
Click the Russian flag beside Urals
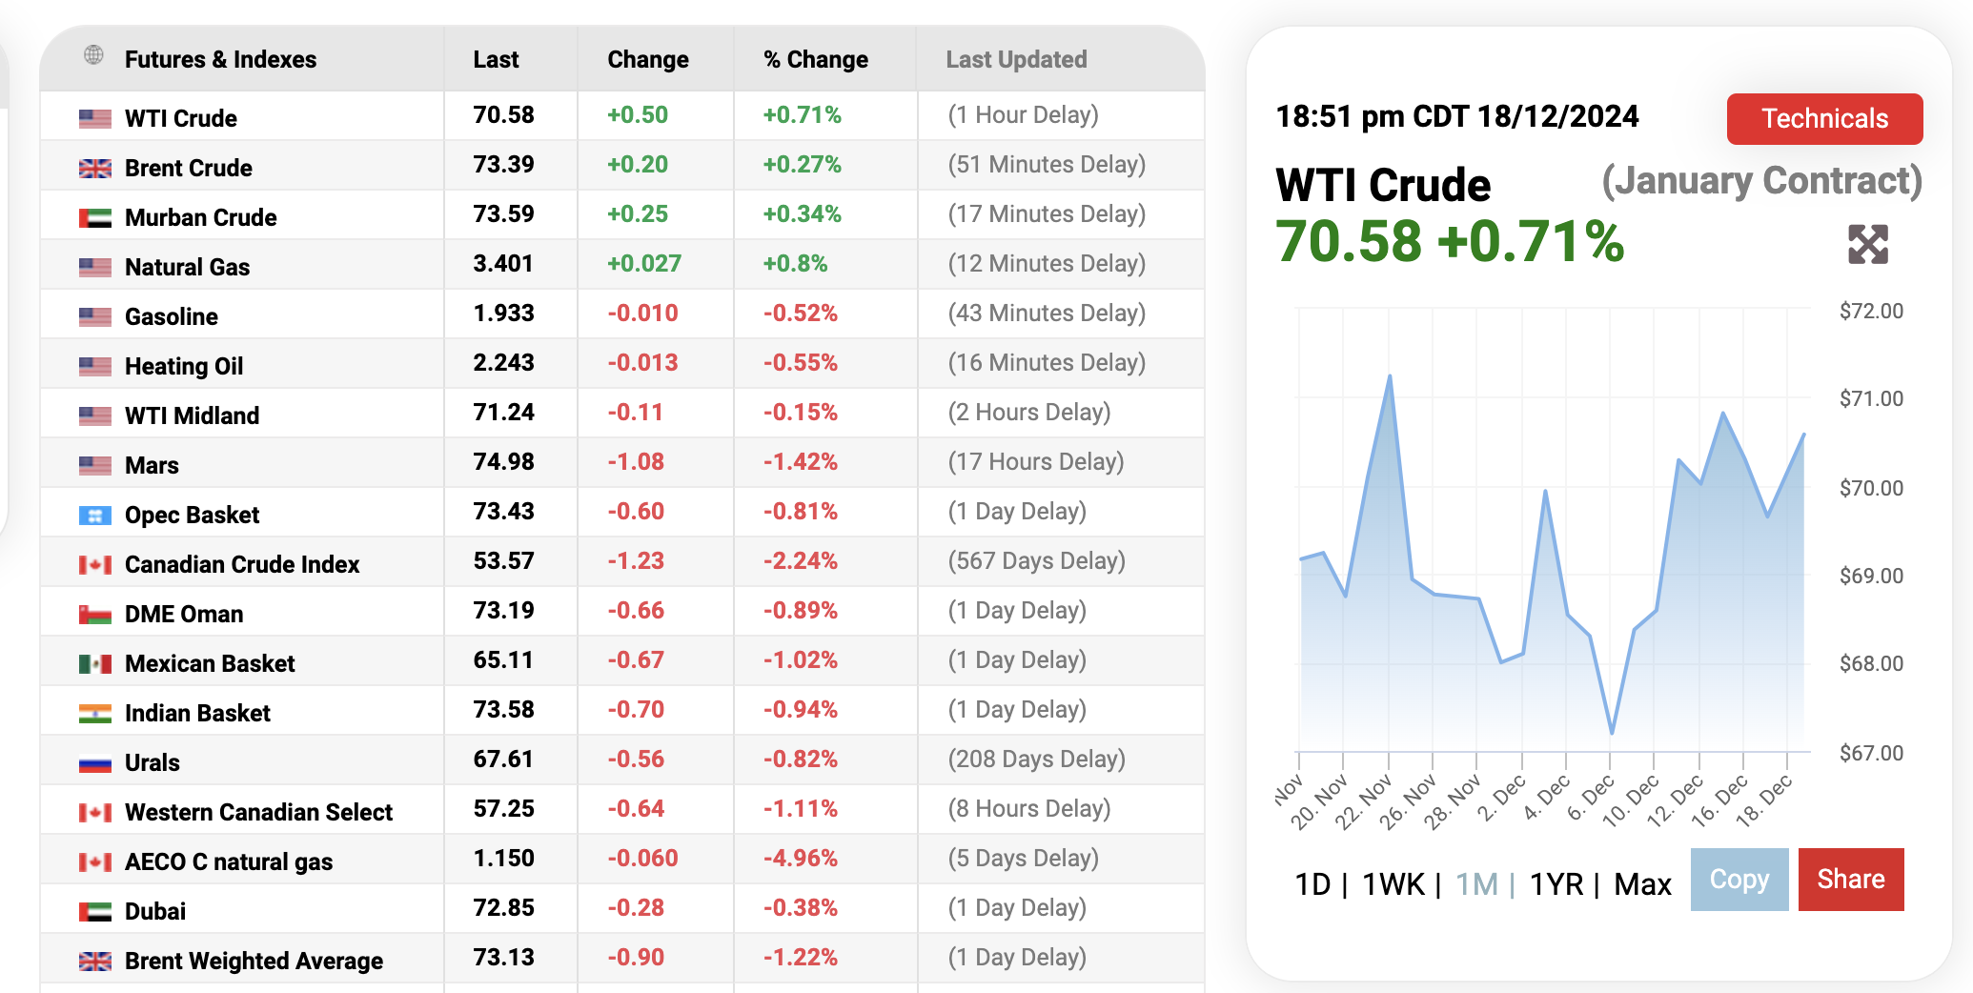94,763
